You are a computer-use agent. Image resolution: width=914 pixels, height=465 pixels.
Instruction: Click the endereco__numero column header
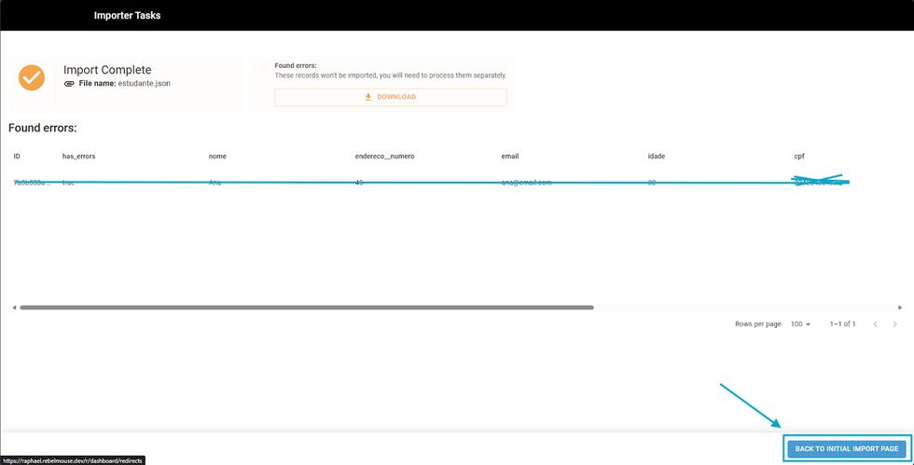(x=384, y=157)
